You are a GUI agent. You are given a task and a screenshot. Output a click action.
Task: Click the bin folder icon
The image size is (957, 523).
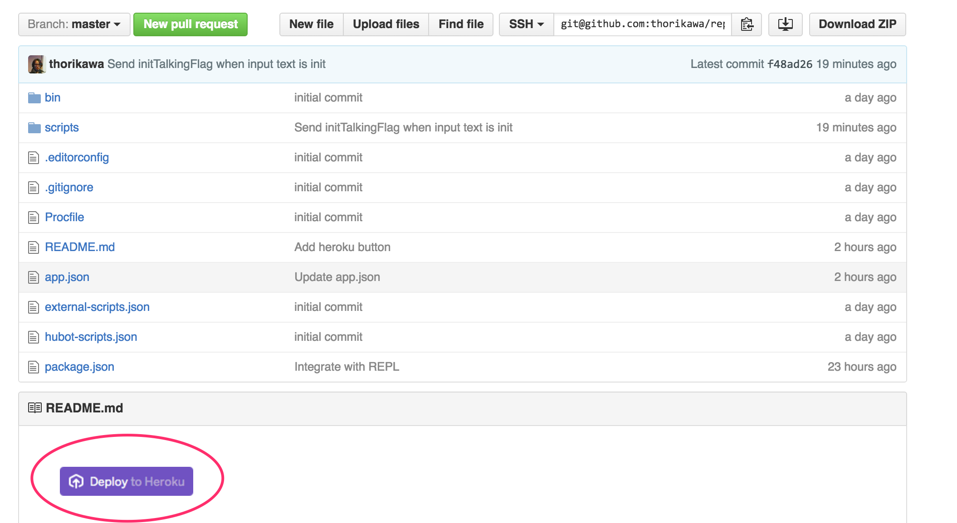[34, 98]
